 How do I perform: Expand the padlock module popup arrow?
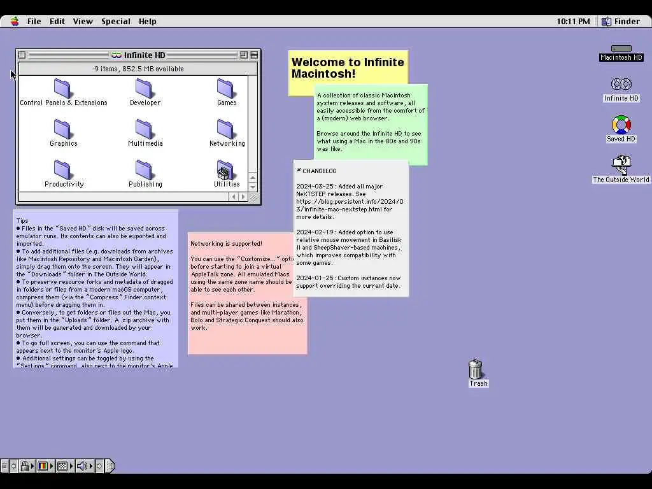coord(32,466)
